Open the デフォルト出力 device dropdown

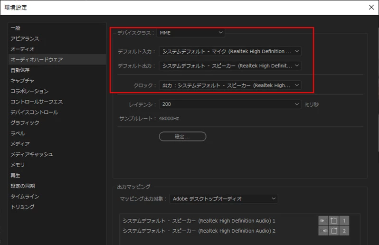tap(230, 66)
